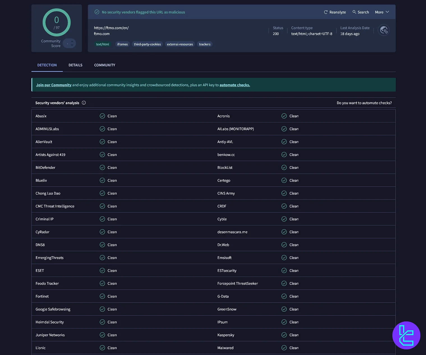Click the Clean checkmark next to Kaspersky
The width and height of the screenshot is (426, 355).
284,335
